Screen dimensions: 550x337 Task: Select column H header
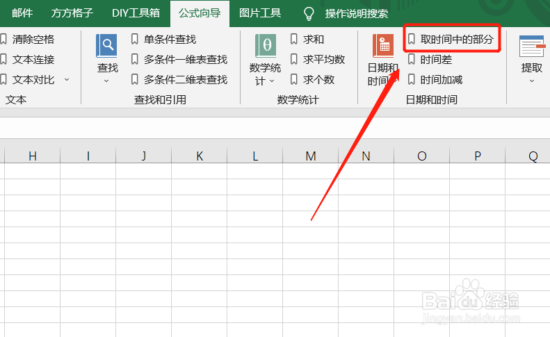pos(32,156)
